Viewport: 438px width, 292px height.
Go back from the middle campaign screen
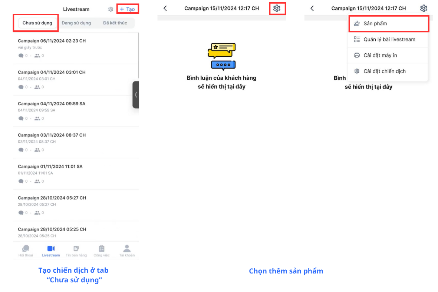coord(165,9)
